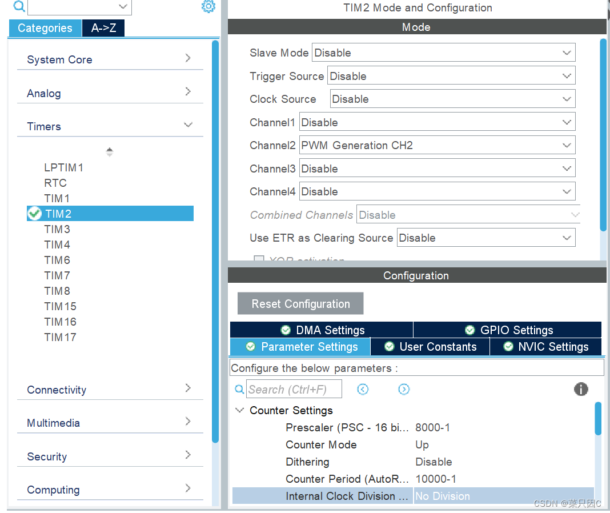Expand the System Core category

[110, 59]
